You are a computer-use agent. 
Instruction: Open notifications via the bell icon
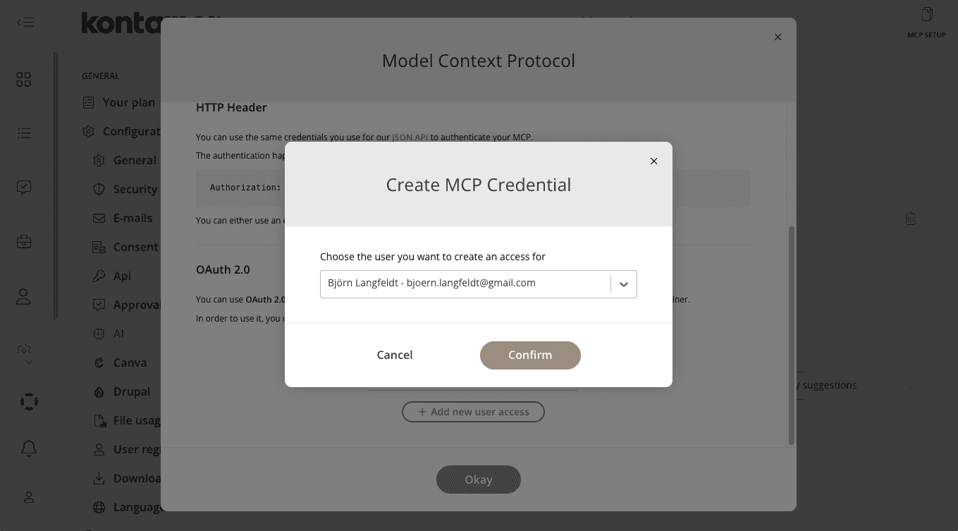click(x=23, y=448)
